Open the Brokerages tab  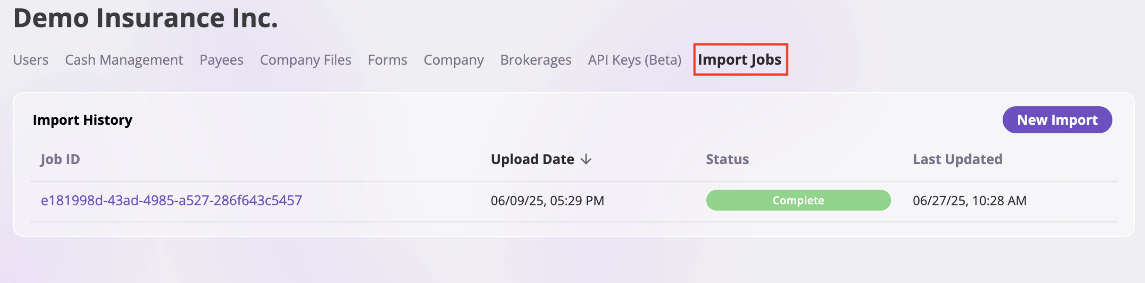coord(536,60)
